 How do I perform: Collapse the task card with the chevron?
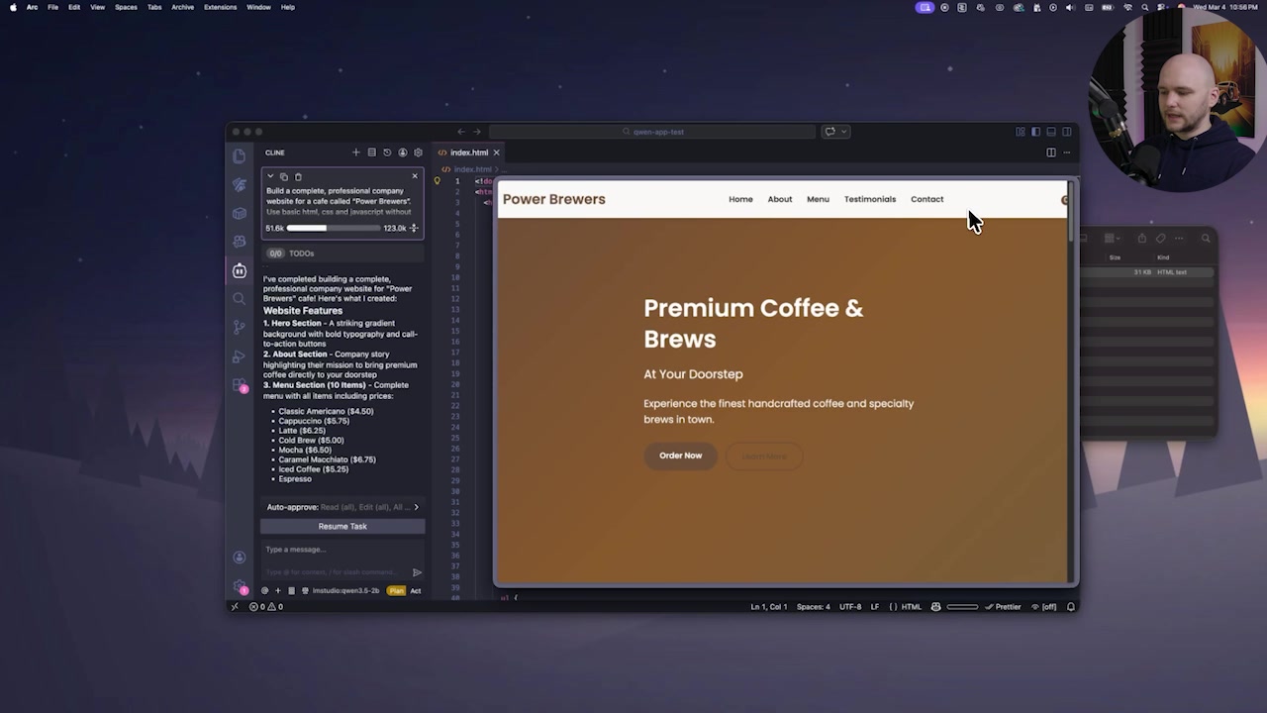coord(270,176)
